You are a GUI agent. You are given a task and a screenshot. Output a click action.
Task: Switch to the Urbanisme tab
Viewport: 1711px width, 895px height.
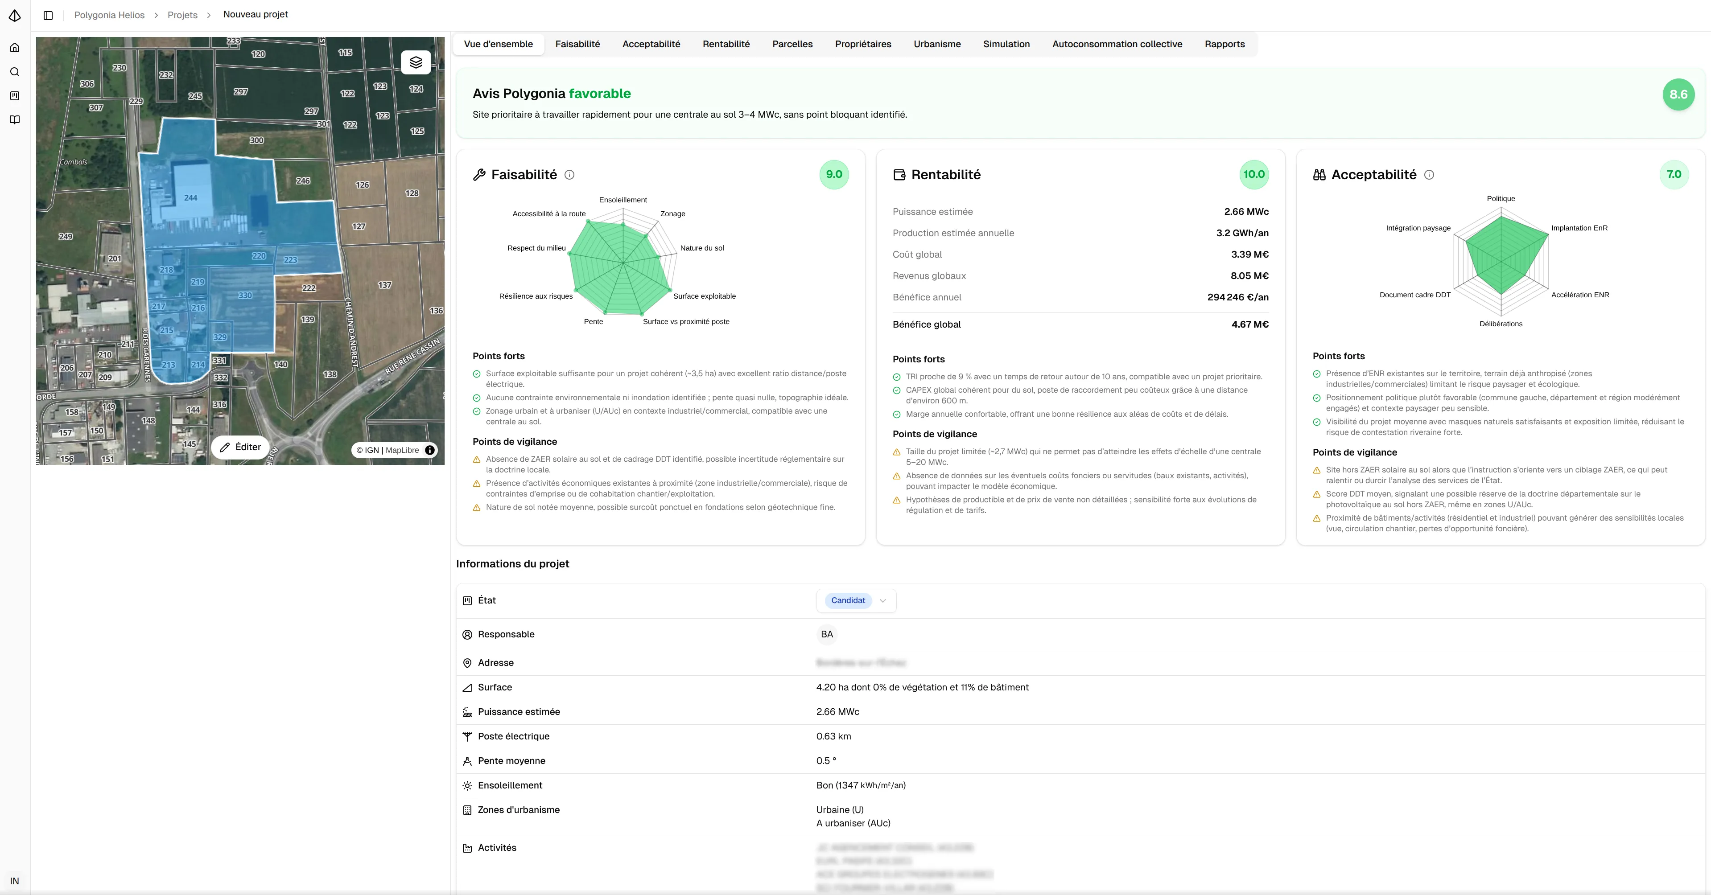(x=937, y=45)
